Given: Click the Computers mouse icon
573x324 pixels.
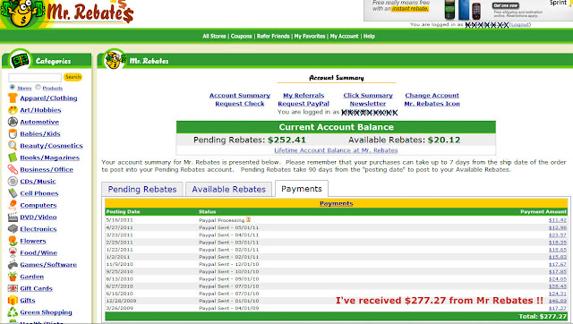Looking at the screenshot, I should [13, 205].
